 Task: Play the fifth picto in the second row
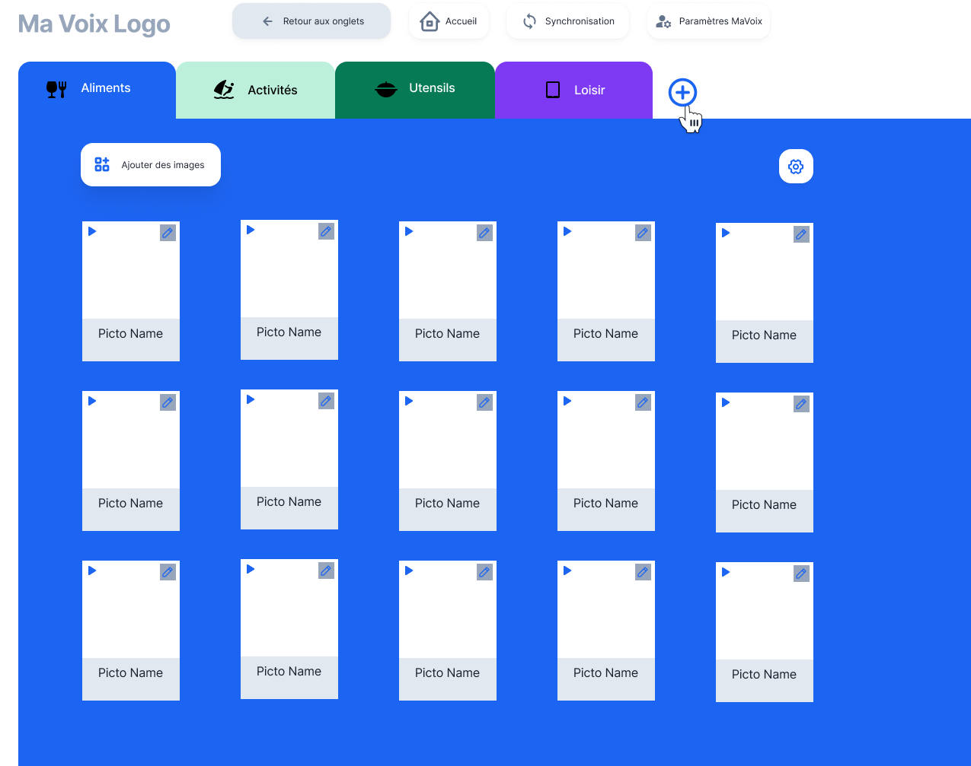click(726, 402)
